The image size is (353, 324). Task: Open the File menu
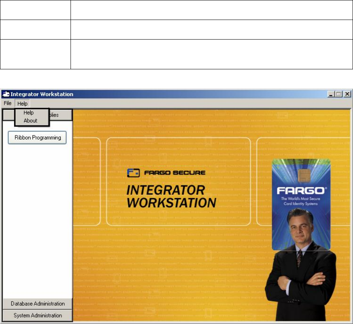coord(7,103)
